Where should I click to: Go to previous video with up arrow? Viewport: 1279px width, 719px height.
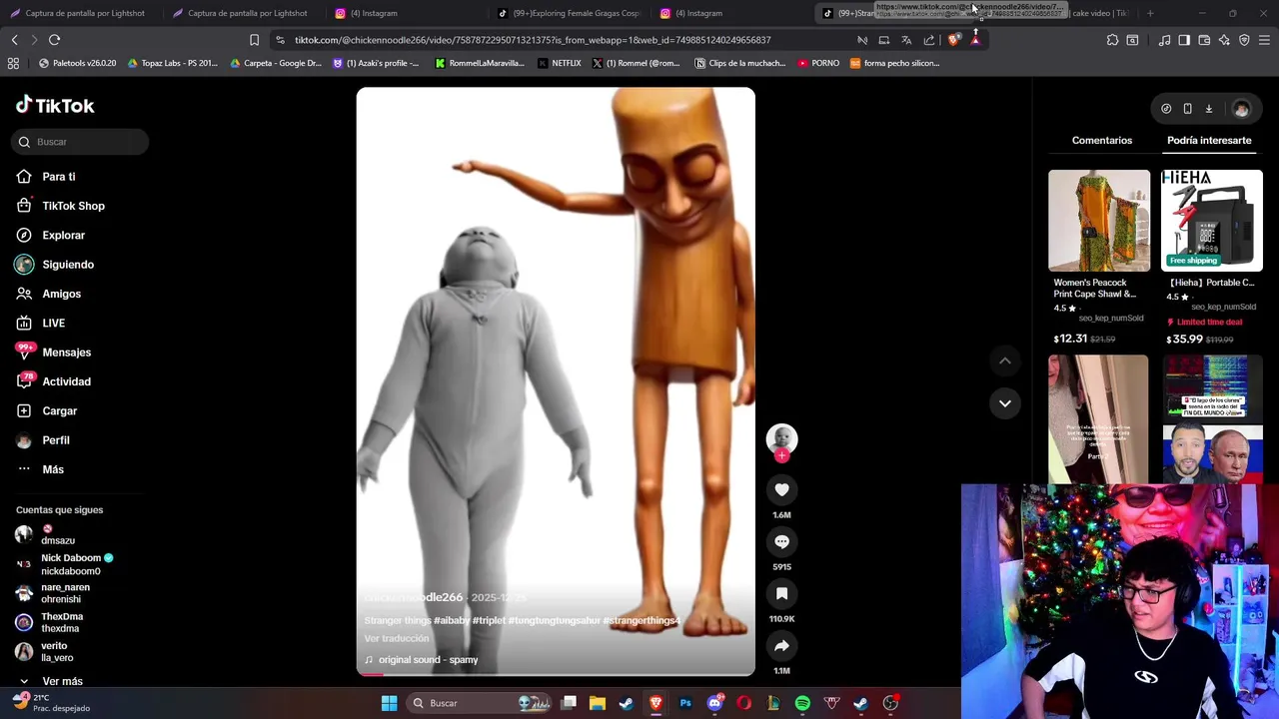point(1005,360)
